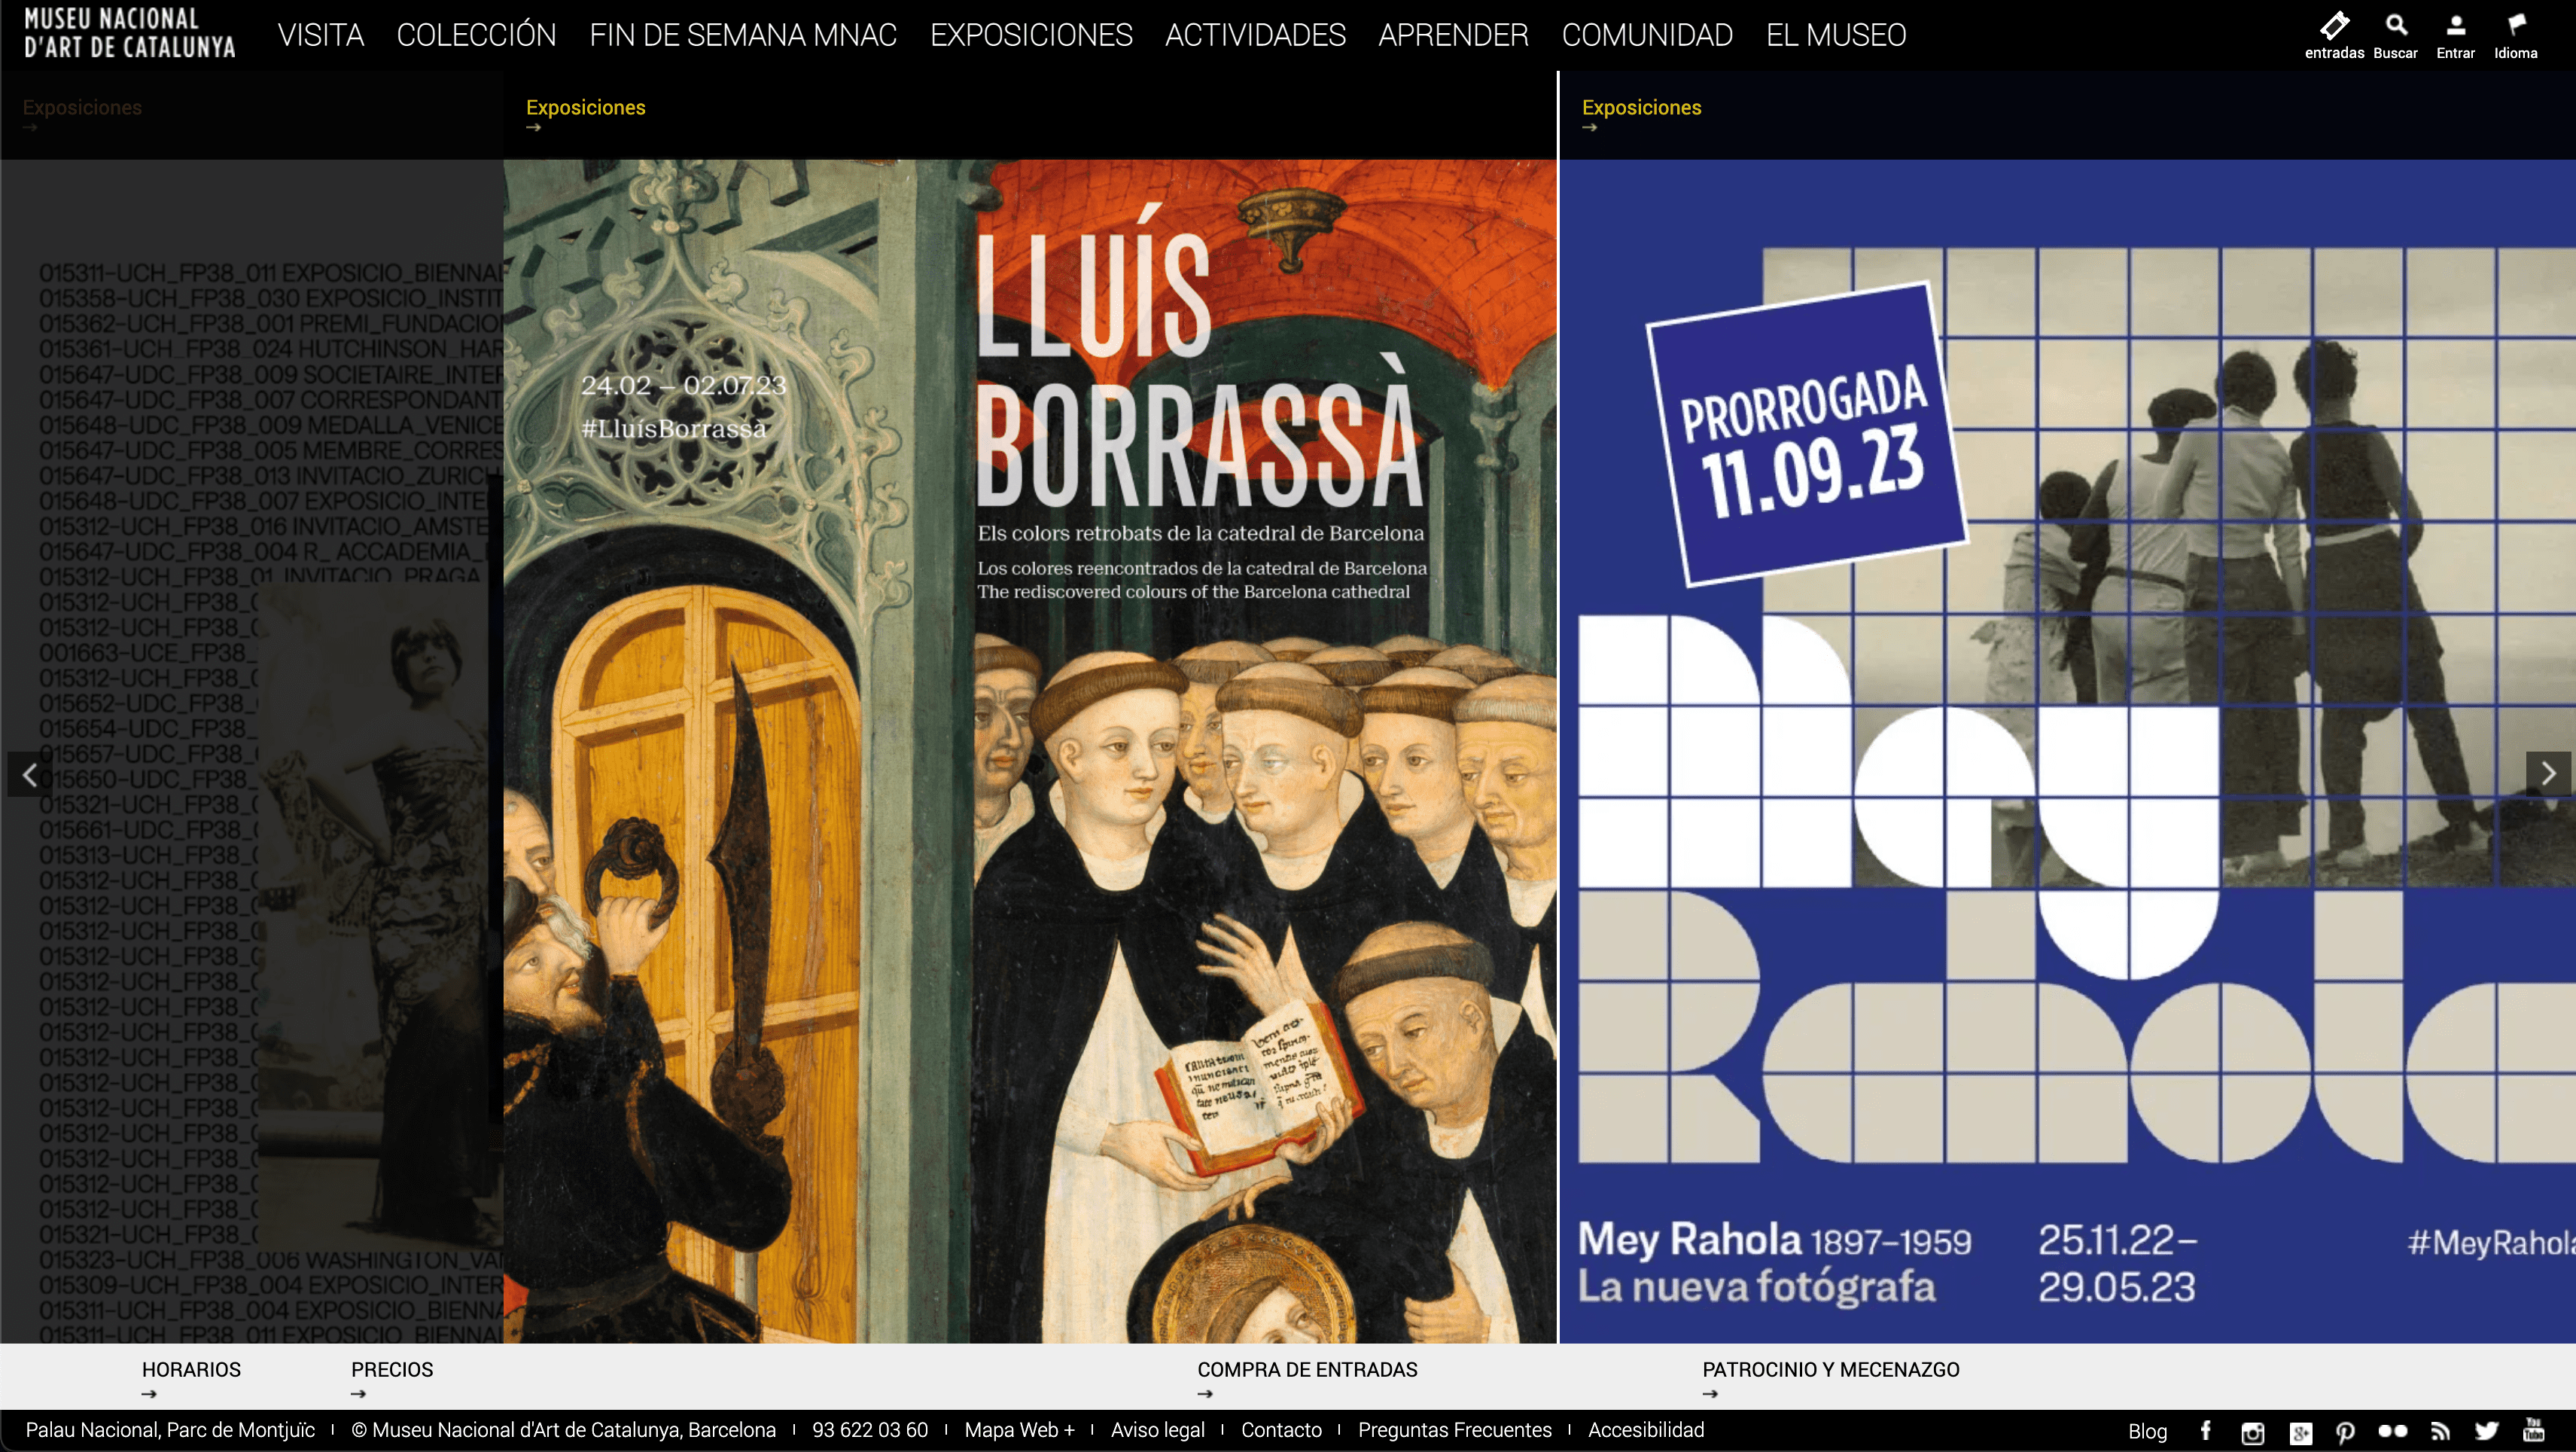The image size is (2576, 1452).
Task: Open the EXPOSICIONES menu item
Action: pyautogui.click(x=1031, y=35)
